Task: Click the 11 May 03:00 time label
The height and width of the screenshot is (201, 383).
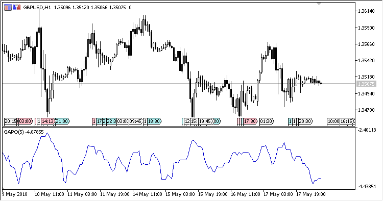Action: pos(82,194)
